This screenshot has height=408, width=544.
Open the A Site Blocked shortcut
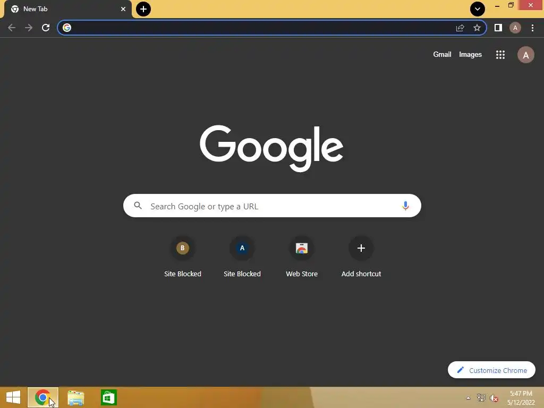pos(242,257)
